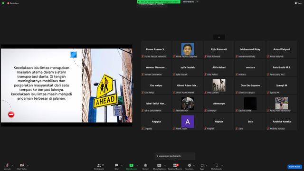Click the screen-viewing green banner

159,2
